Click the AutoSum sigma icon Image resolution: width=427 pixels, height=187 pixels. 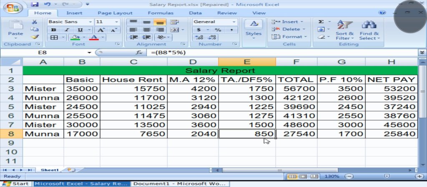tap(321, 22)
